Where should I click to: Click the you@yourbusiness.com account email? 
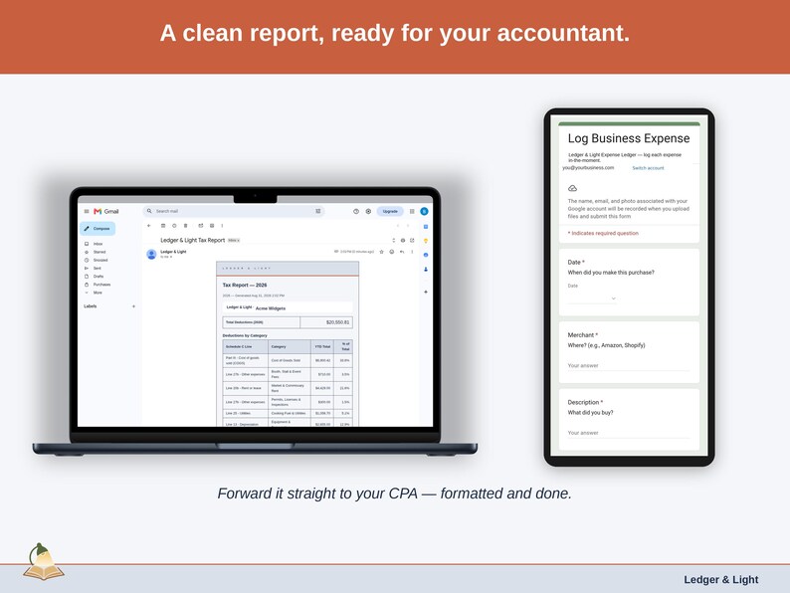point(588,168)
